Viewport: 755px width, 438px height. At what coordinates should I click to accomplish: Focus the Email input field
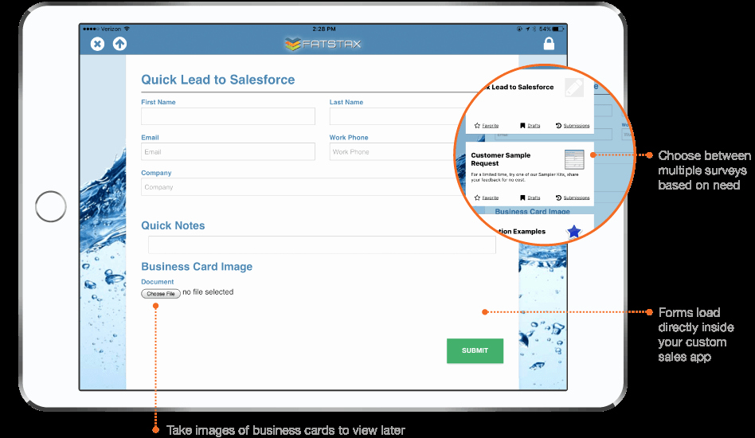[229, 151]
